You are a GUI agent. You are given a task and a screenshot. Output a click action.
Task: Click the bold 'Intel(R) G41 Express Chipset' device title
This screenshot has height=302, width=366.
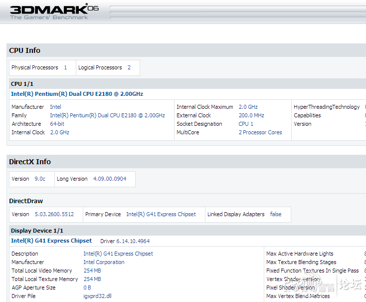51,241
